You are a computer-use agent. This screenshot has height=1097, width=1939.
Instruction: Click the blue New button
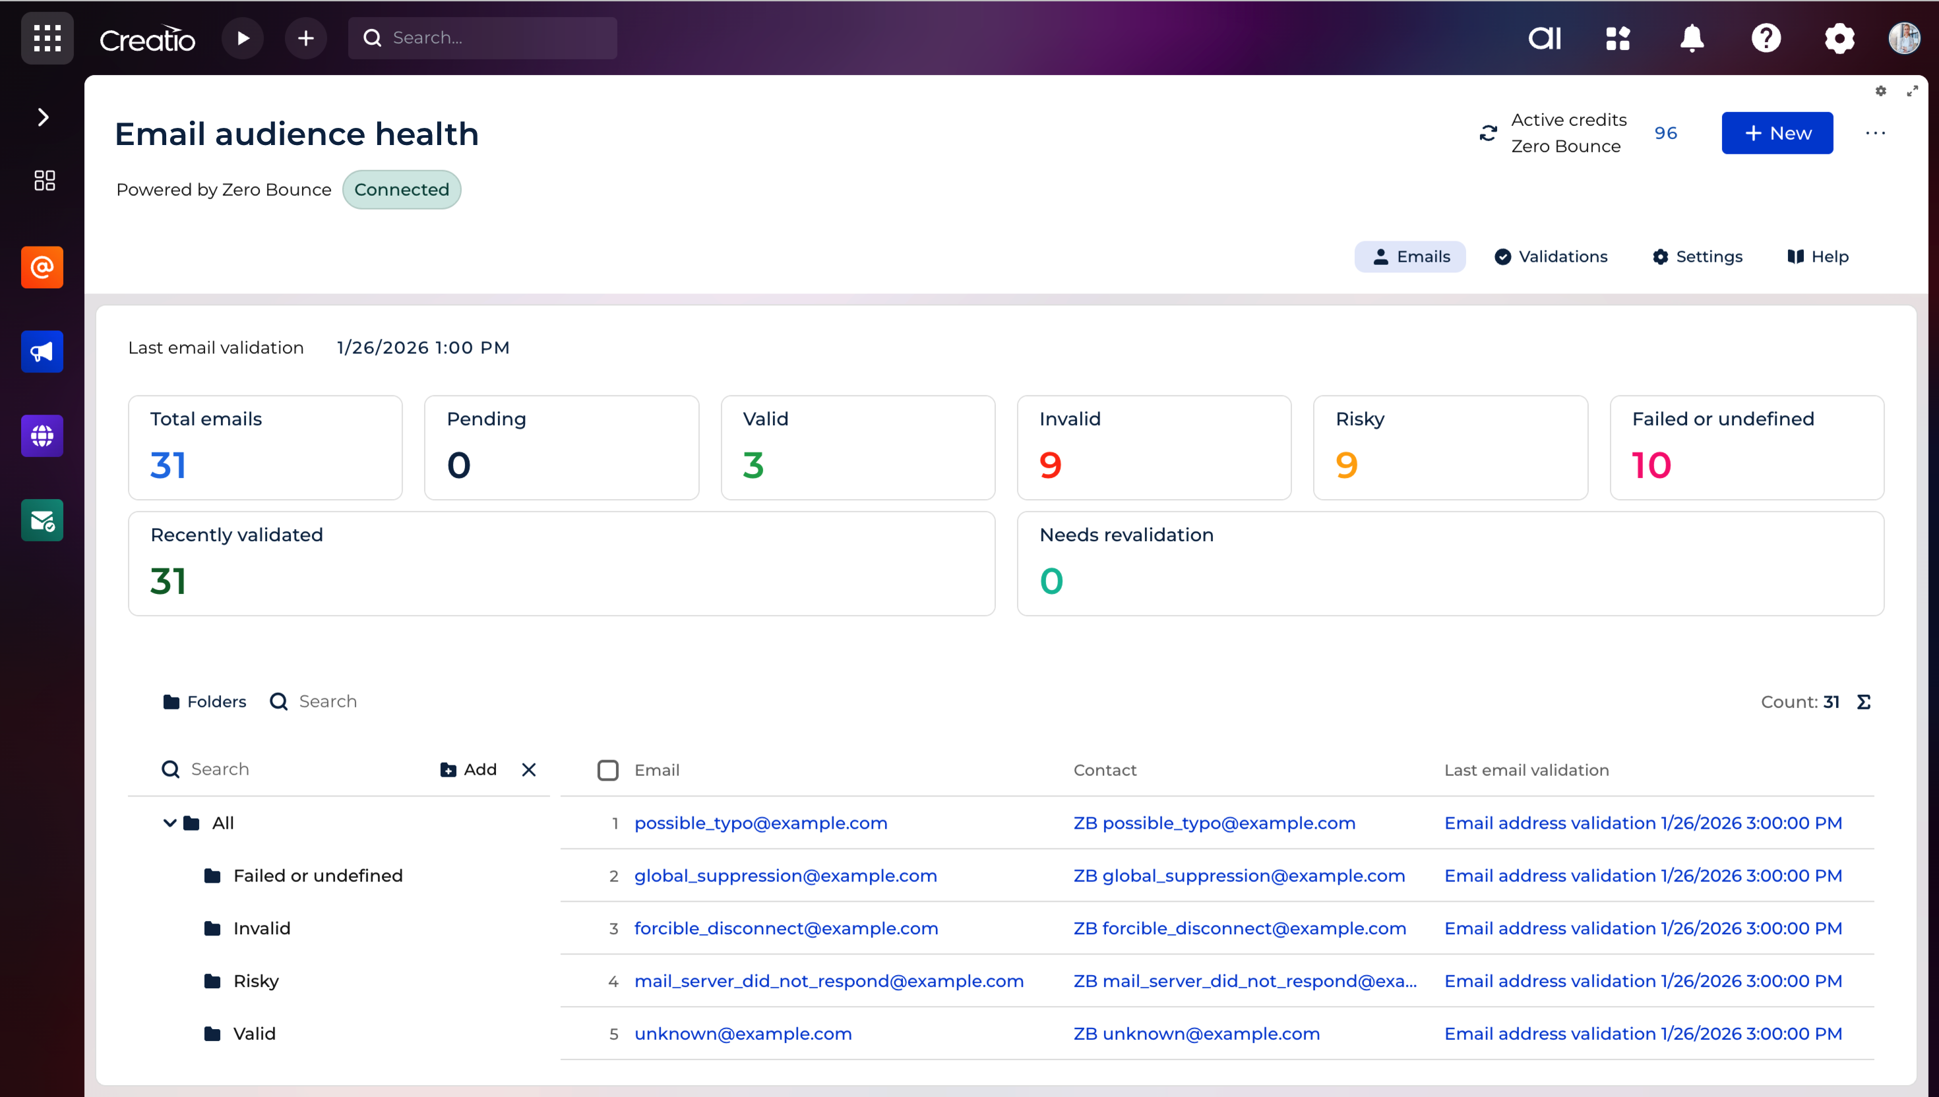[x=1776, y=133]
